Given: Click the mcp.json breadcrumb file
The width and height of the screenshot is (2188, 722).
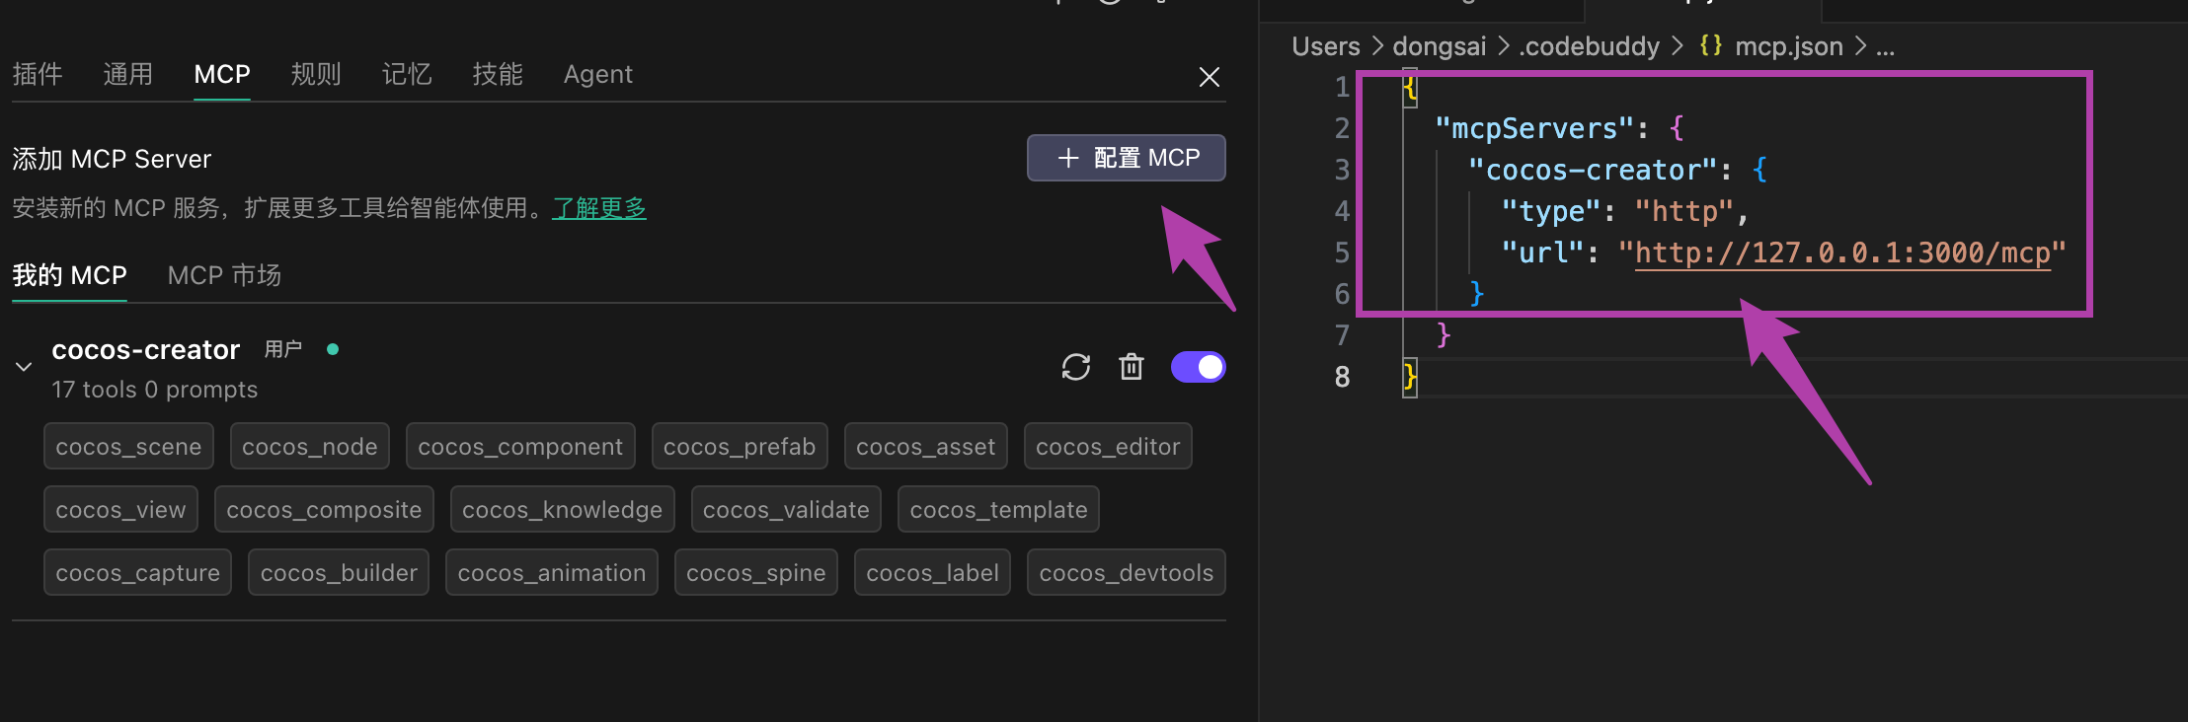Looking at the screenshot, I should 1789,46.
